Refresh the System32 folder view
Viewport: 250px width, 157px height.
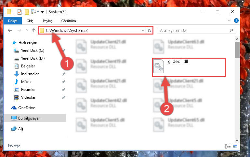[150, 30]
